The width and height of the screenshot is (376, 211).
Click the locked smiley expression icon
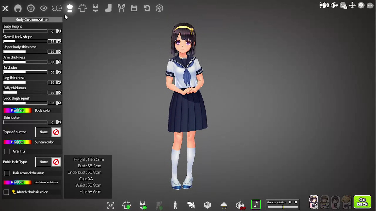343,5
